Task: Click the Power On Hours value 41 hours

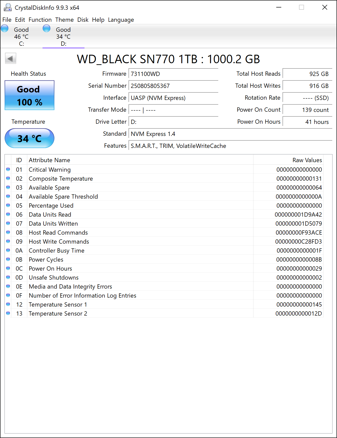Action: [x=307, y=122]
